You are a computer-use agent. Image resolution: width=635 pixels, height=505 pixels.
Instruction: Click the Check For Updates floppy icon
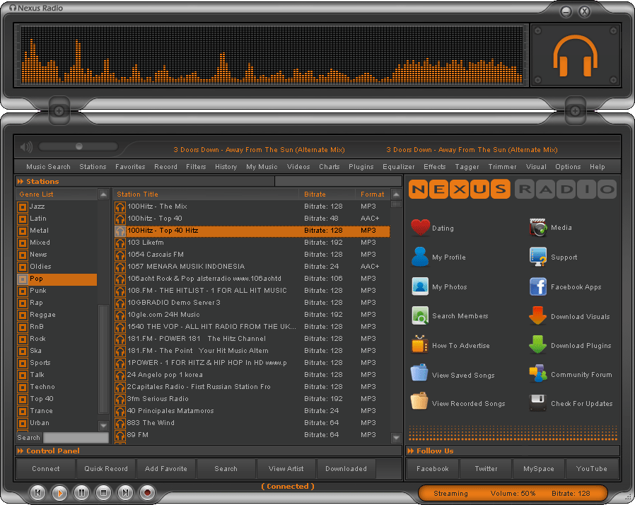[x=539, y=403]
